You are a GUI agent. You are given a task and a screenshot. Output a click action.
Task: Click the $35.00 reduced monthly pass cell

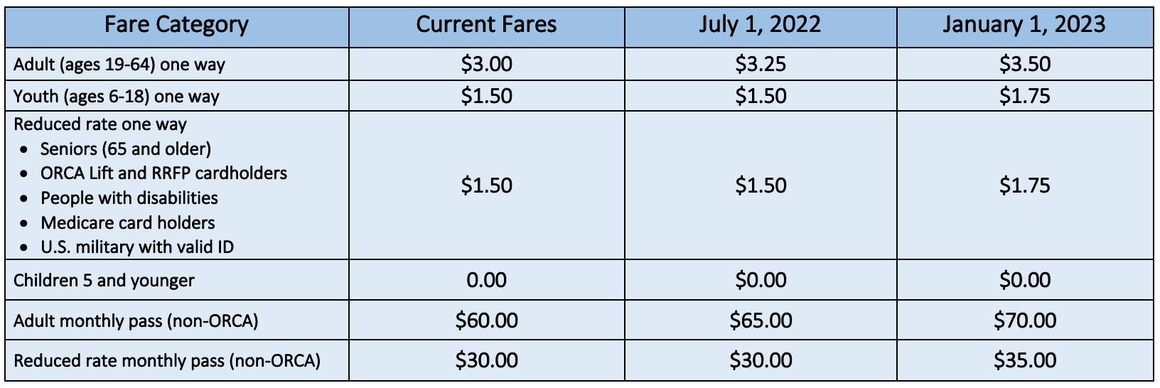1024,360
